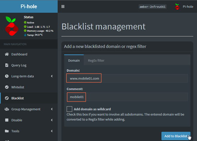
Task: Click the Blacklist management heading
Action: (x=103, y=27)
